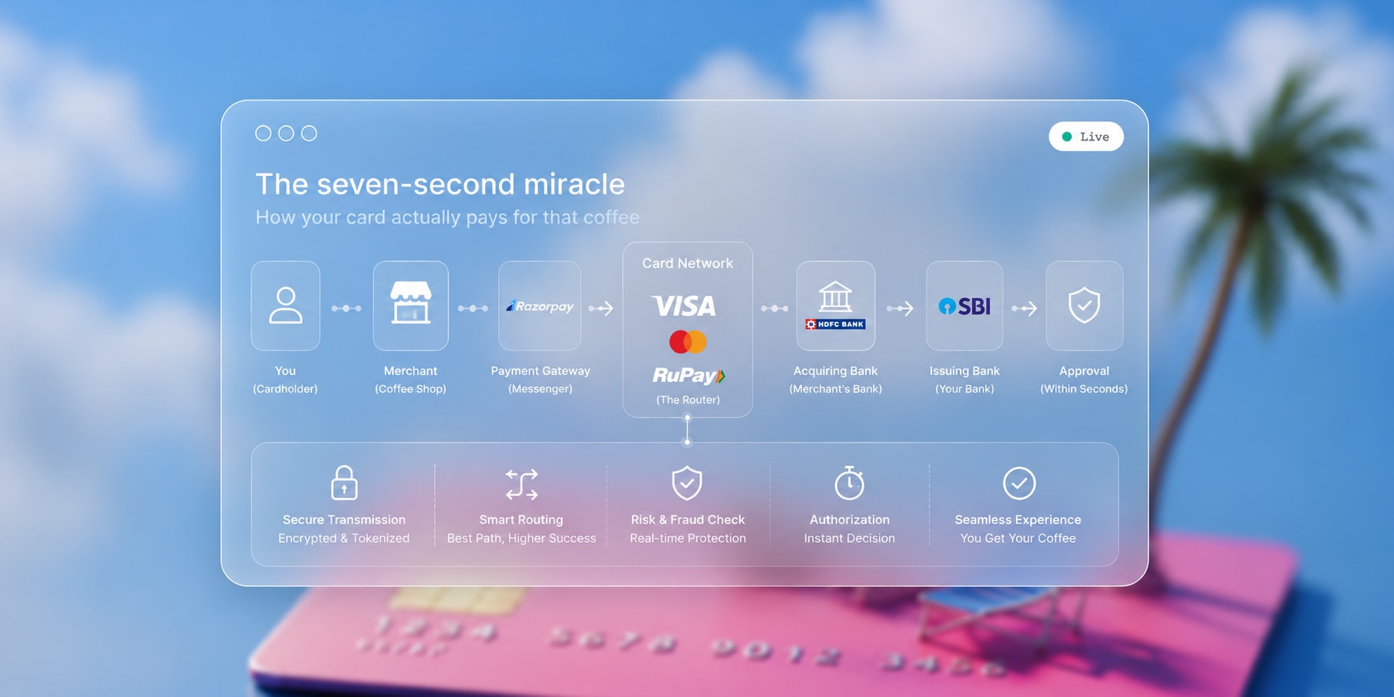Click the "Secure Transmission" heading
The width and height of the screenshot is (1394, 697).
point(344,519)
